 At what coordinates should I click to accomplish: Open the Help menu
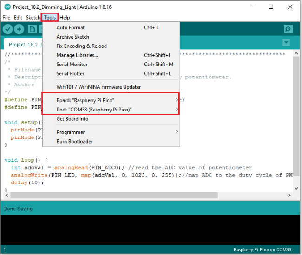(x=65, y=18)
